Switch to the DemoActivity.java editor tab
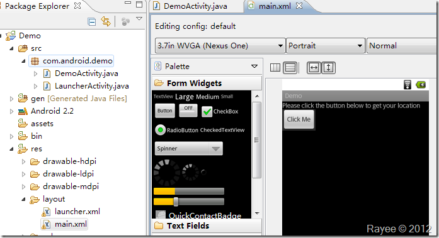Screen dimensions: 439x238 point(195,6)
